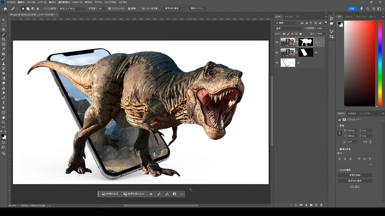The height and width of the screenshot is (216, 385).
Task: Click the add layer mask icon
Action: [300, 205]
